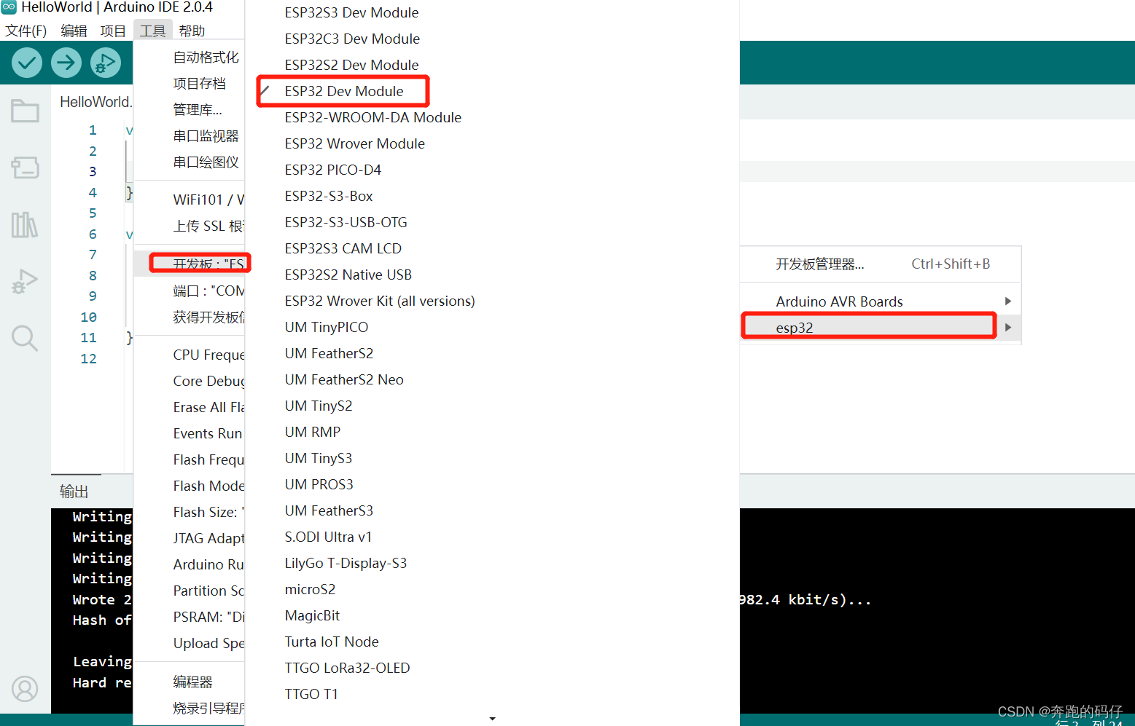Open 开发板管理器... entry
The image size is (1135, 726).
point(881,264)
